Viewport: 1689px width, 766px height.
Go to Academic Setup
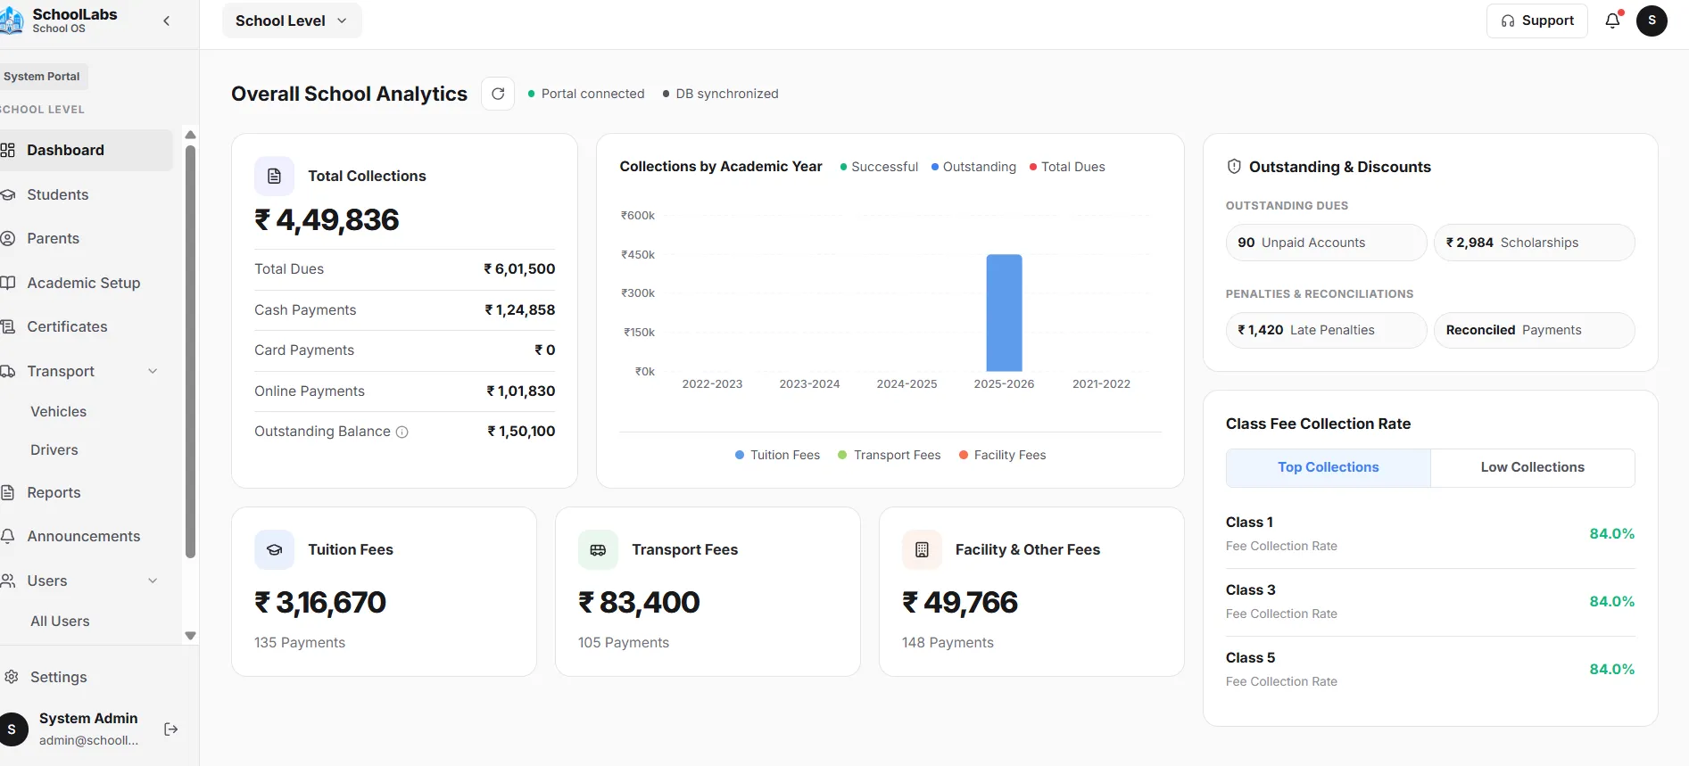[87, 283]
